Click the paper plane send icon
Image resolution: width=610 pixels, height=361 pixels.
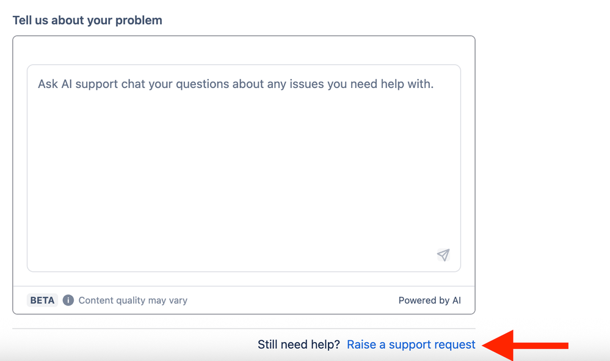point(443,255)
